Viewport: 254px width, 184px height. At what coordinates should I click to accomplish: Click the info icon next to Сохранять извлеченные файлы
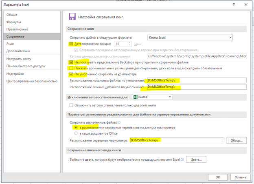pyautogui.click(x=119, y=122)
